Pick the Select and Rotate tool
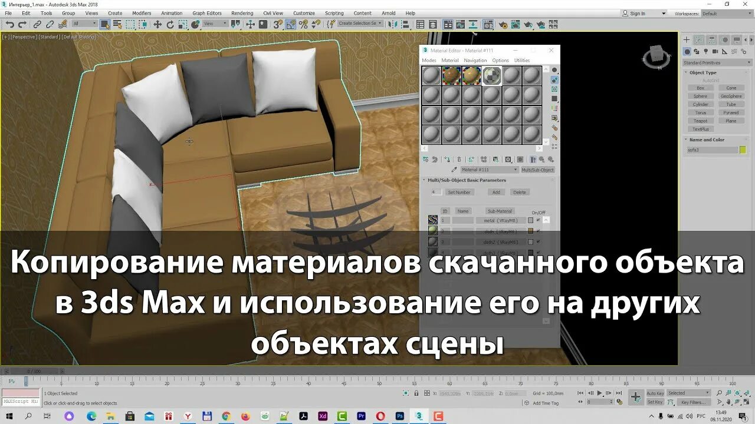Image resolution: width=755 pixels, height=424 pixels. pos(170,24)
